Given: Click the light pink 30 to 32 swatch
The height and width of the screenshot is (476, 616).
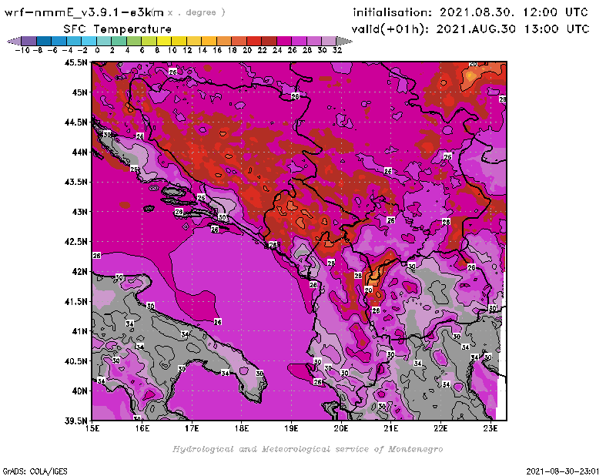Looking at the screenshot, I should pos(330,41).
